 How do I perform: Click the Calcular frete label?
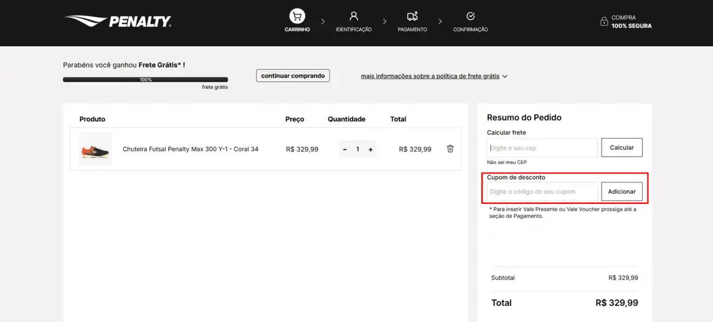506,132
